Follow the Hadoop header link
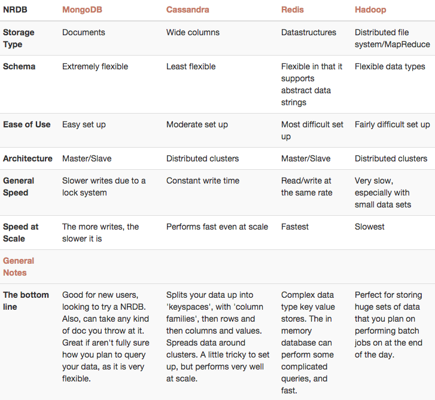The height and width of the screenshot is (400, 435). 370,10
